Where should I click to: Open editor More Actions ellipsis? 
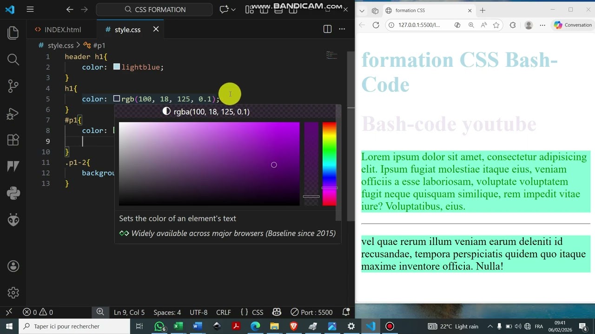342,29
